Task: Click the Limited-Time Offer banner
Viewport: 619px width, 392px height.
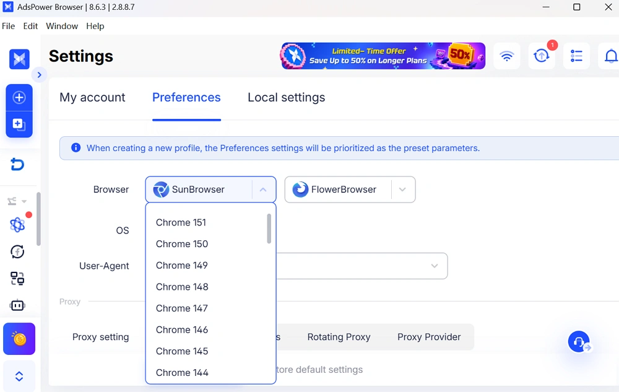Action: click(x=383, y=56)
